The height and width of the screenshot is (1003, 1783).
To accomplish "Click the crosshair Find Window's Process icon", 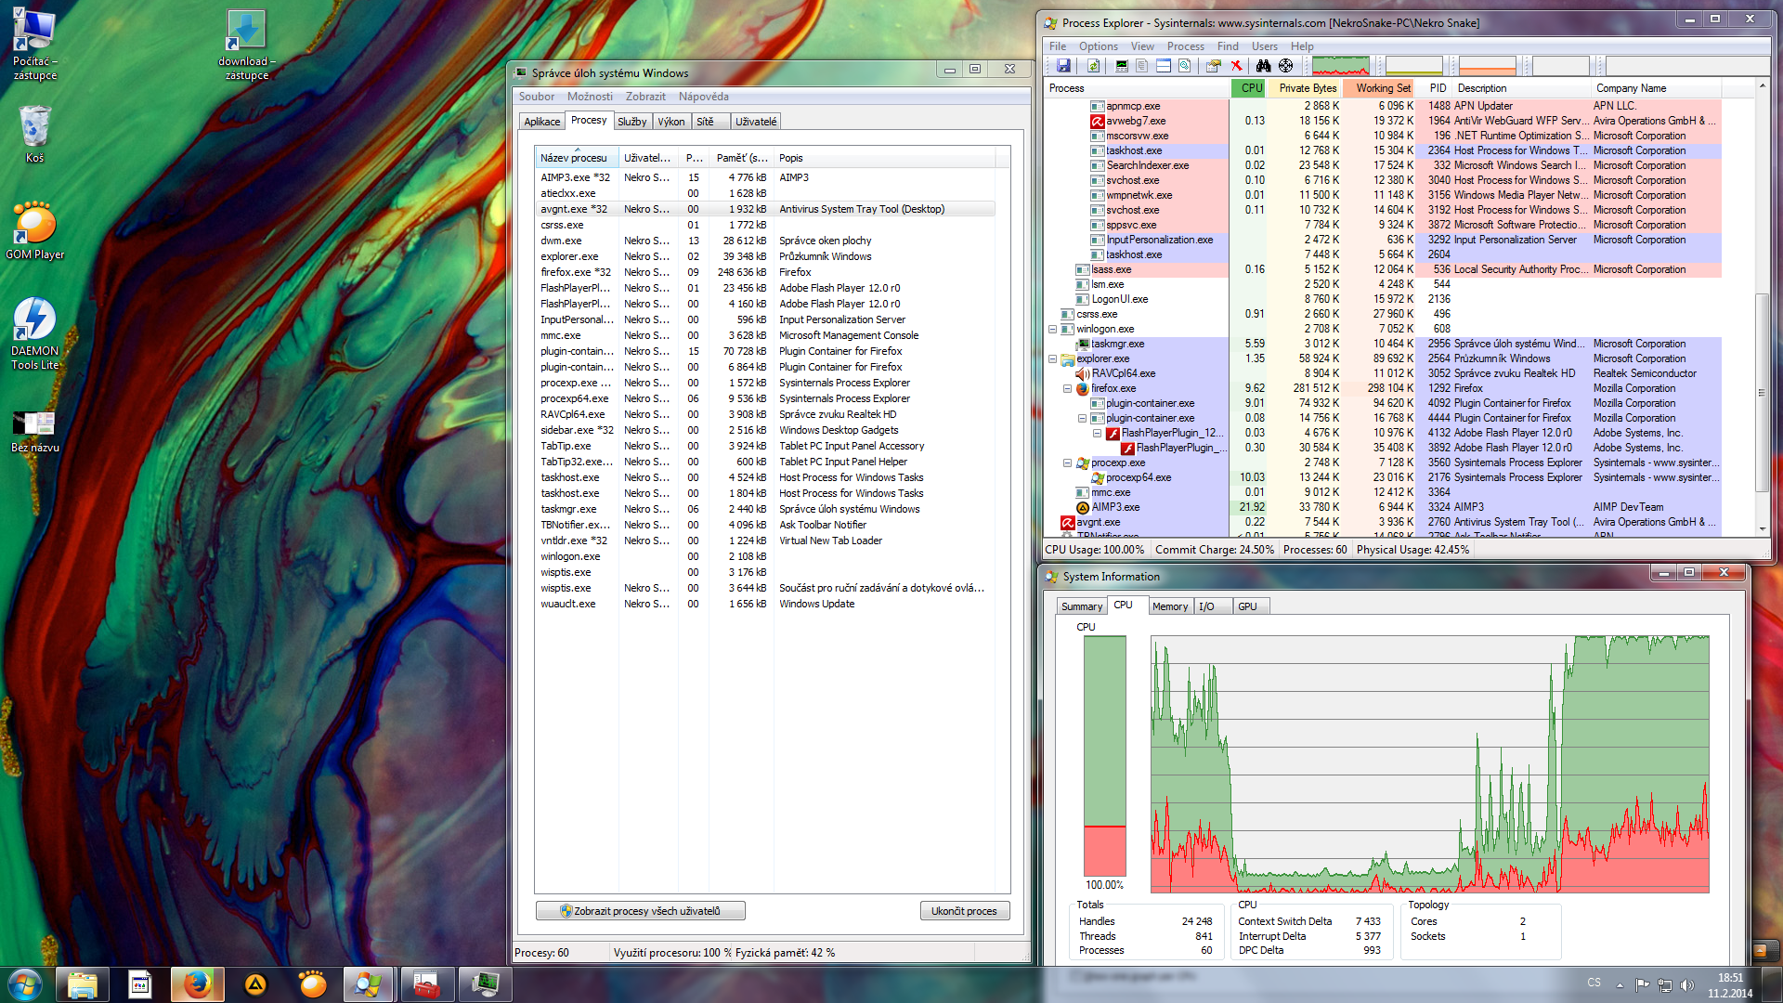I will click(1285, 66).
